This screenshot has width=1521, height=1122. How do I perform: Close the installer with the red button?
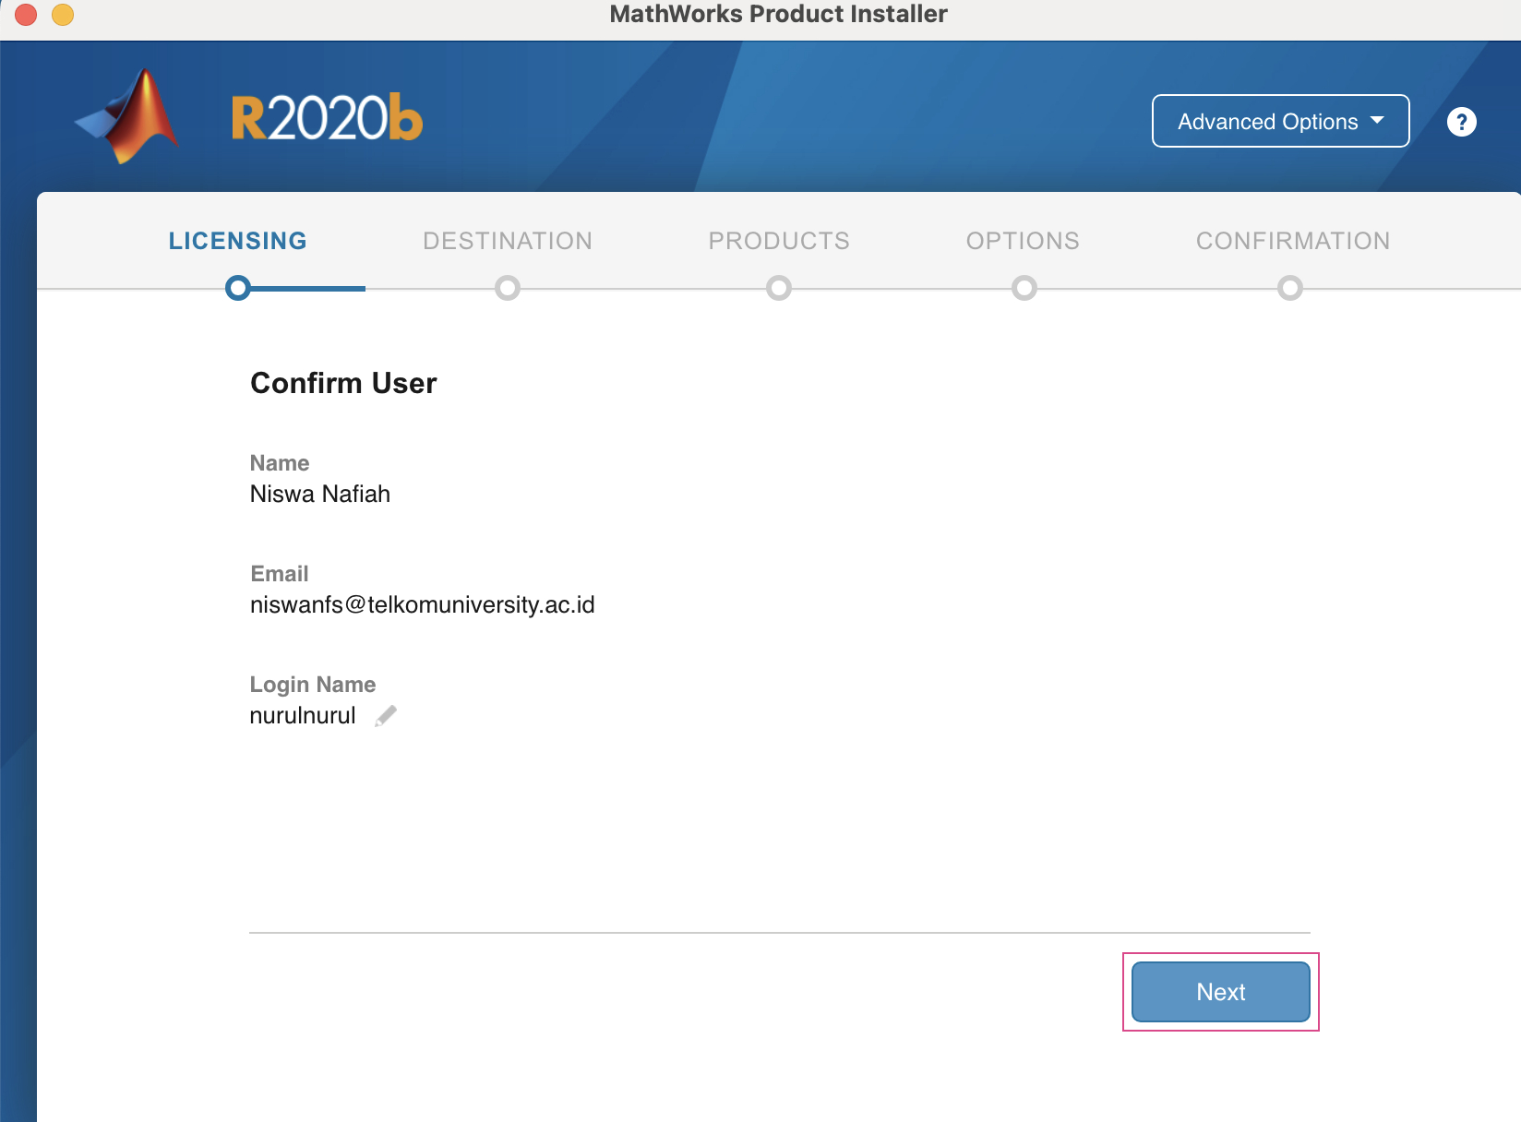coord(26,14)
